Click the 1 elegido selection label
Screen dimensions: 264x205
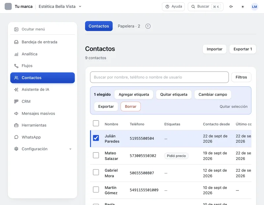(102, 95)
